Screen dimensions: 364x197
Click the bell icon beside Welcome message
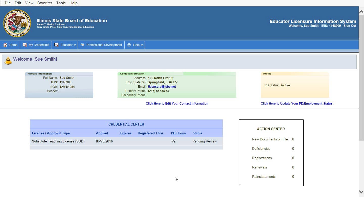coord(8,61)
